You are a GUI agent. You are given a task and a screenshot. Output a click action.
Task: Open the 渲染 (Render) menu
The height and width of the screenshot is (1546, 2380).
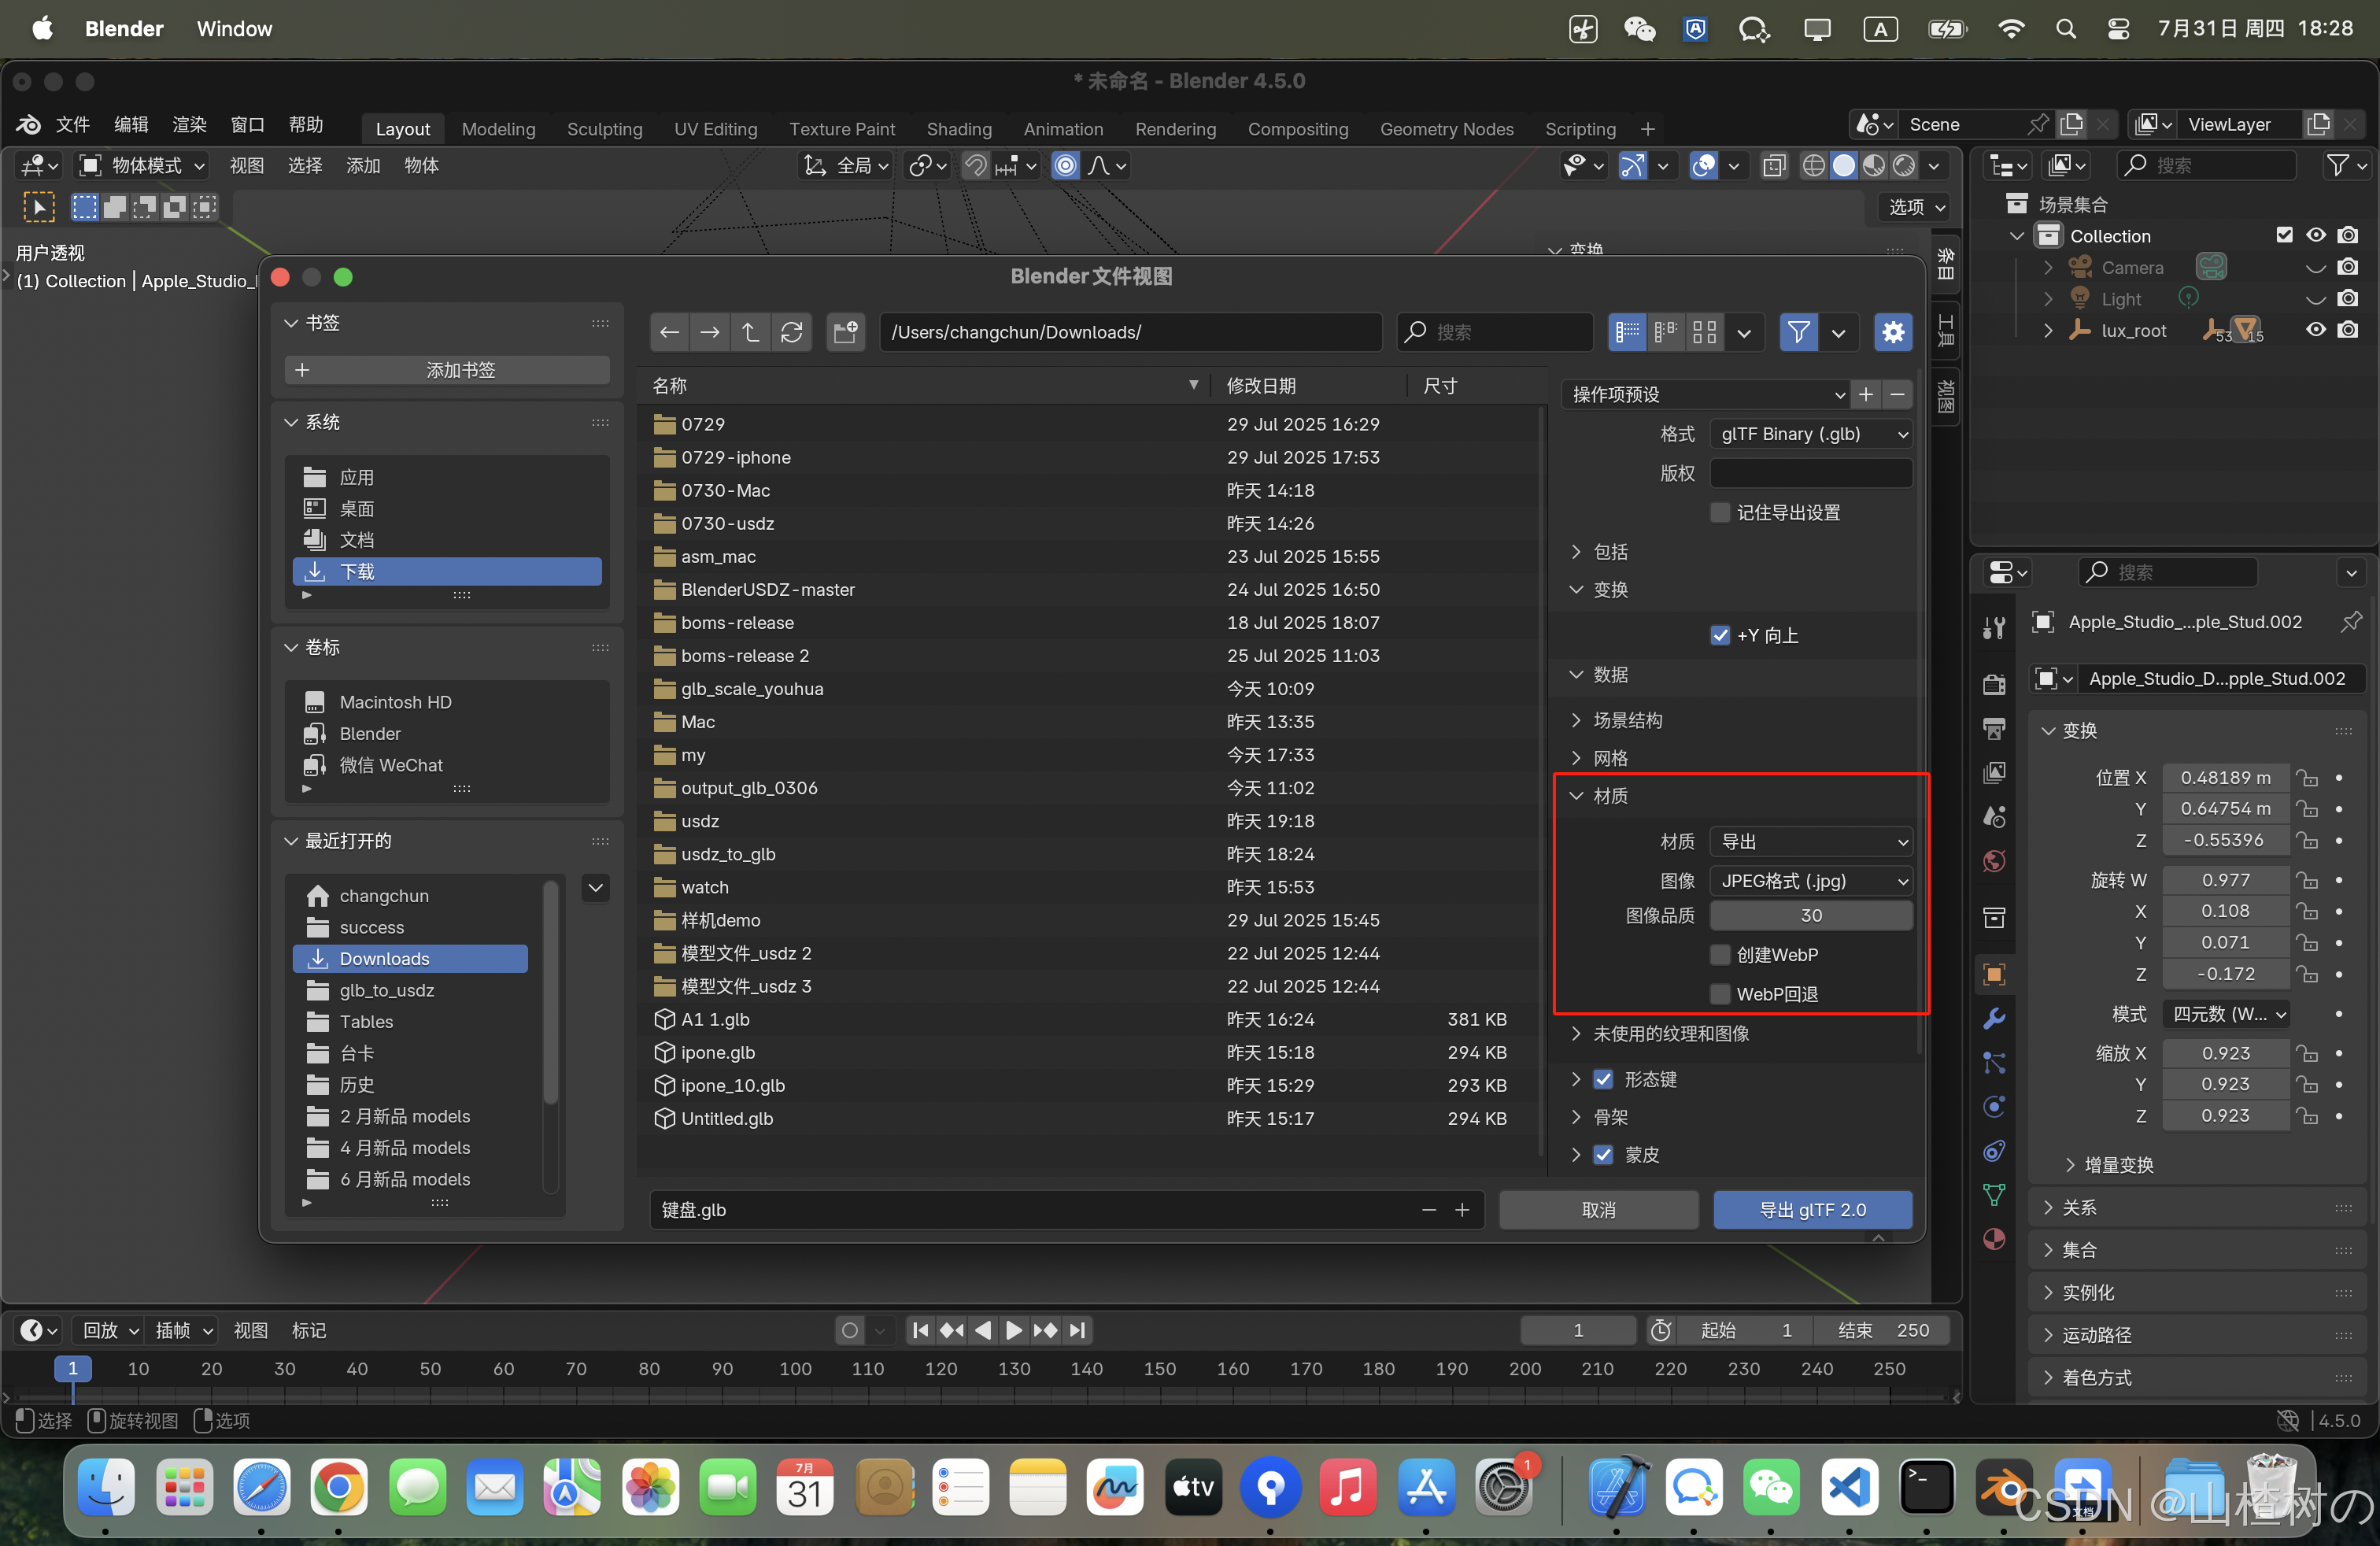coord(189,125)
